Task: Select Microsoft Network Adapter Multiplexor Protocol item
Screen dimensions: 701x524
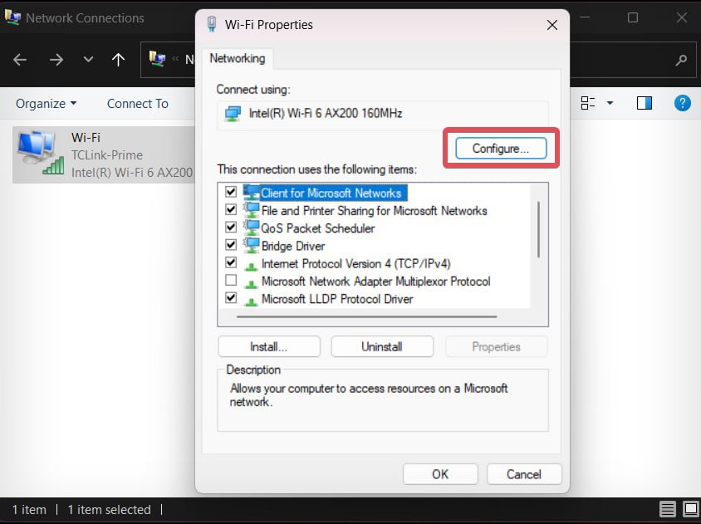Action: (376, 282)
